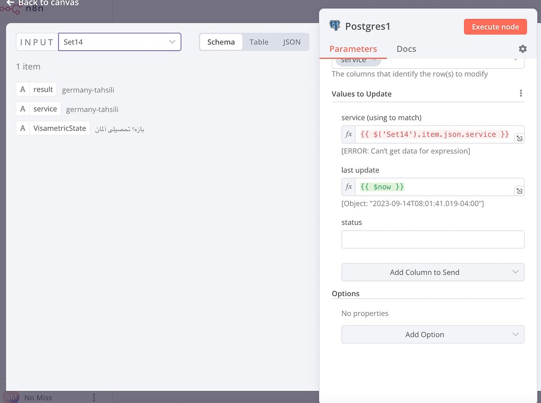Open the Docs tab

pyautogui.click(x=406, y=49)
